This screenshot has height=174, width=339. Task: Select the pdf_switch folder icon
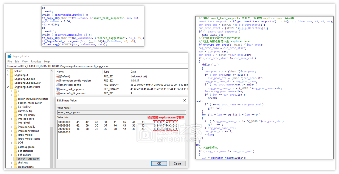[15, 155]
